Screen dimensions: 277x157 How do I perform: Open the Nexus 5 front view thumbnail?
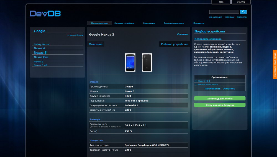[x=130, y=62]
